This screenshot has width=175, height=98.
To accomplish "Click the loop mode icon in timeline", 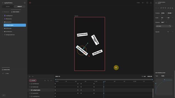I will click(48, 81).
